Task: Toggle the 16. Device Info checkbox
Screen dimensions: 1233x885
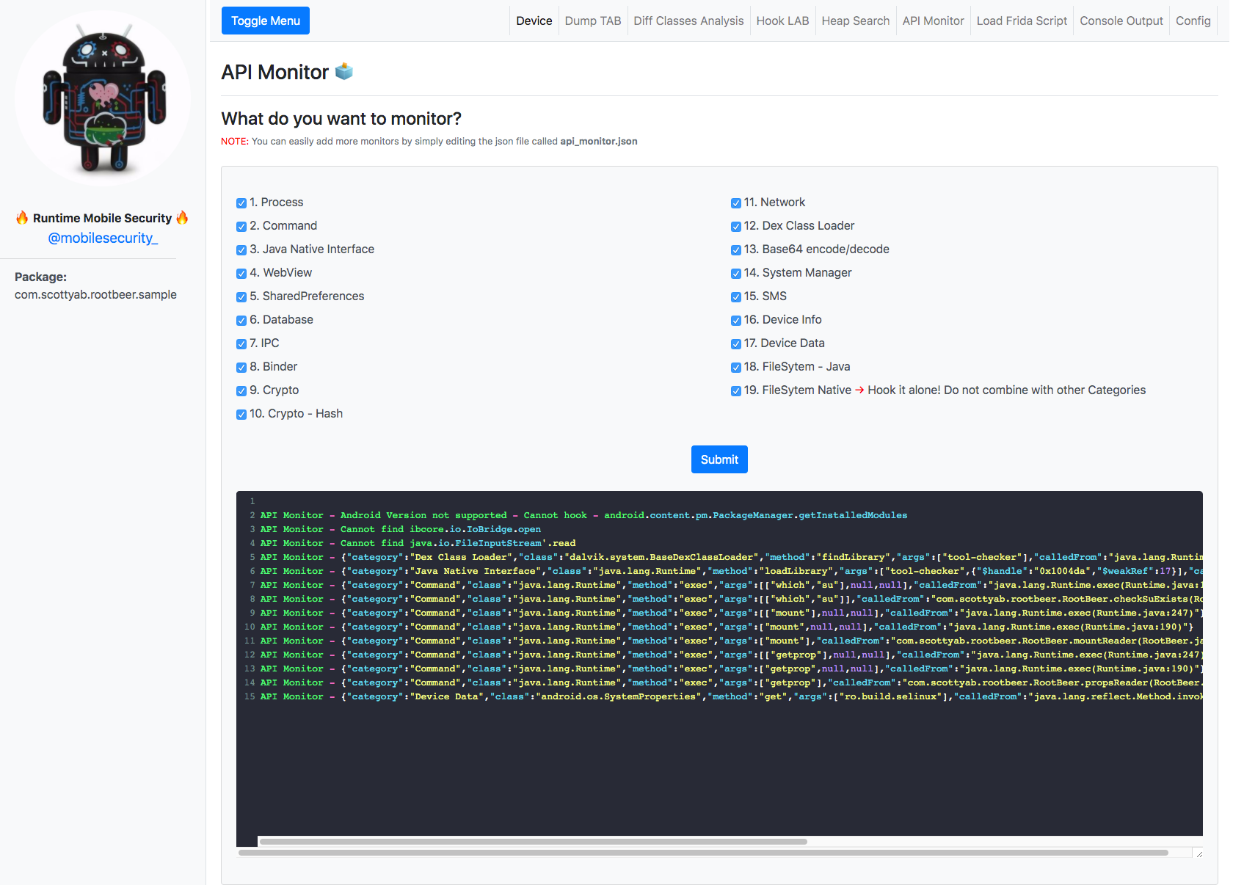Action: [x=735, y=321]
